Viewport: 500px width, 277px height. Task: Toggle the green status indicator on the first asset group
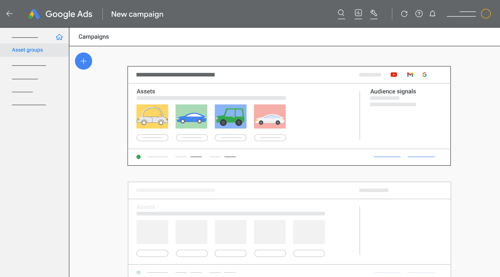[x=138, y=157]
